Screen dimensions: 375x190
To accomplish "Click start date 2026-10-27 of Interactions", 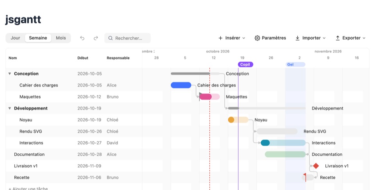I will [89, 143].
